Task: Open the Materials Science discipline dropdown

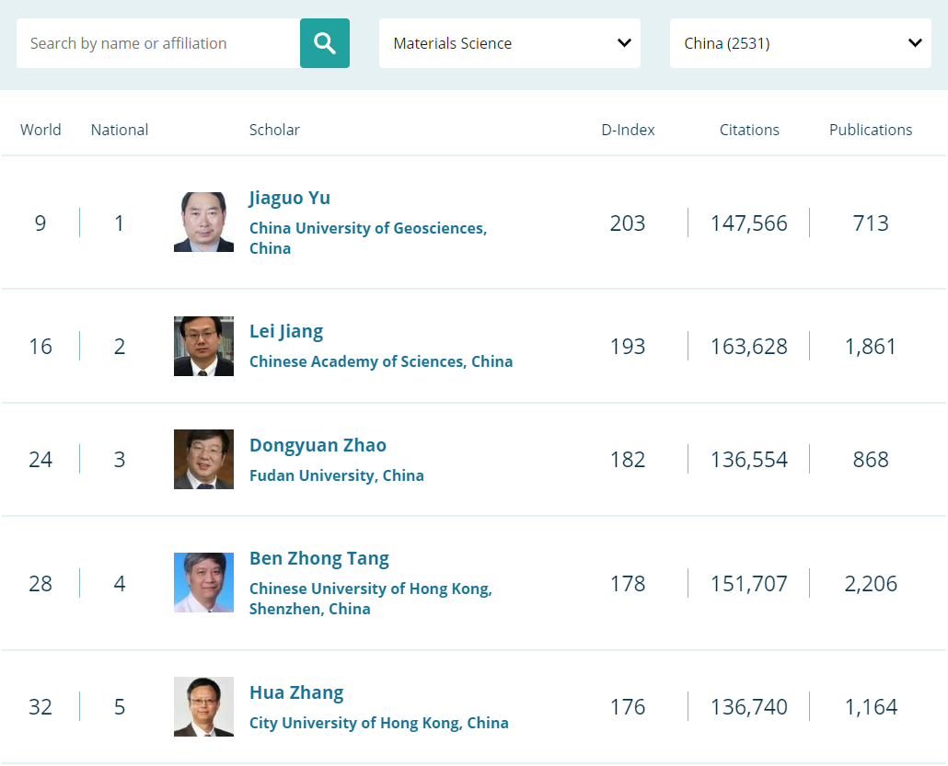Action: 509,43
